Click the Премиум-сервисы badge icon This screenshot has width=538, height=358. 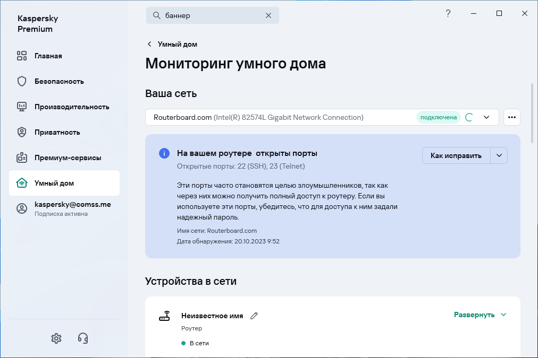click(22, 158)
